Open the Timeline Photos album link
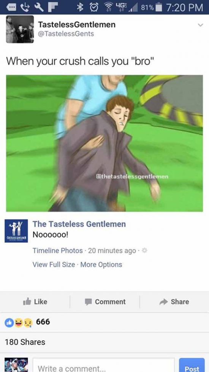 coord(58,251)
